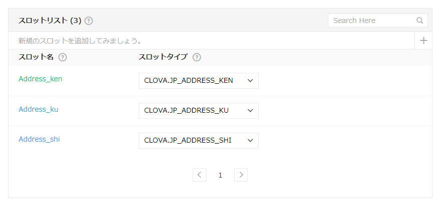Click the スロット名 column header
This screenshot has width=438, height=205.
(36, 57)
